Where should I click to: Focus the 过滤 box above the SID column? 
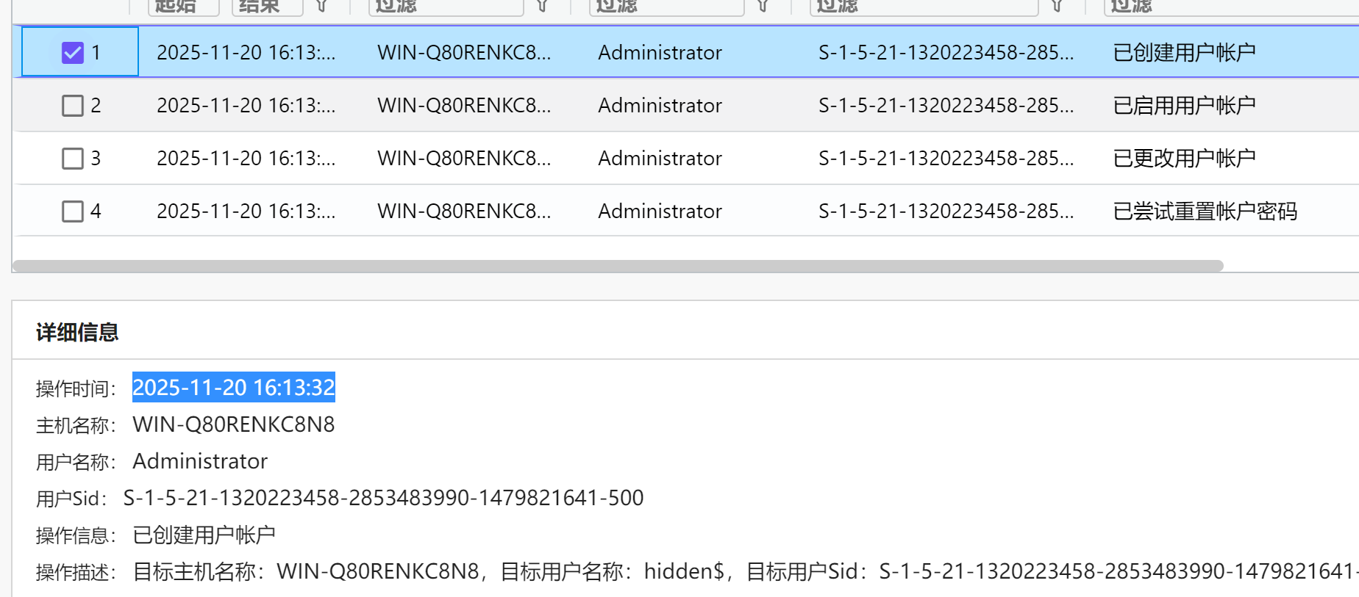click(924, 7)
